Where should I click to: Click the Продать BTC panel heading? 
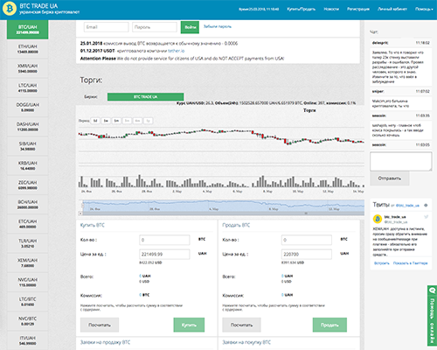[236, 225]
